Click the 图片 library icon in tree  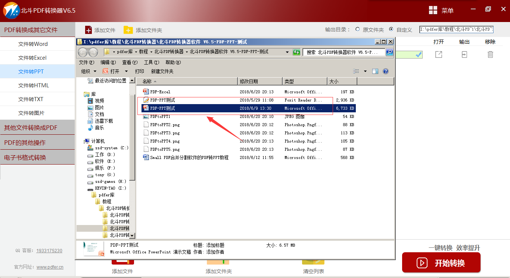(90, 107)
